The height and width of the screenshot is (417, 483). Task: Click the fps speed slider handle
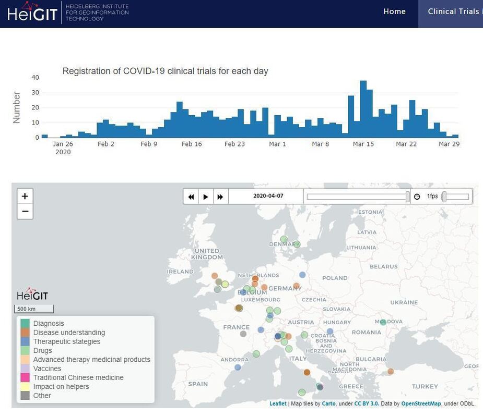[444, 197]
